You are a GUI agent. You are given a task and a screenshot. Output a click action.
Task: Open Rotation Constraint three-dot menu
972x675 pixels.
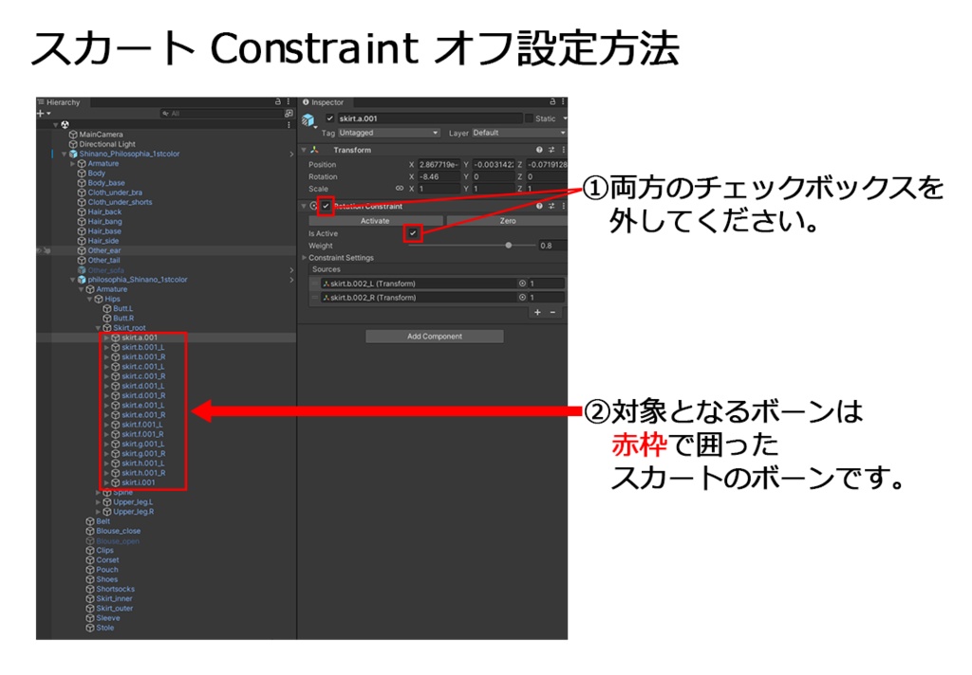(x=563, y=206)
